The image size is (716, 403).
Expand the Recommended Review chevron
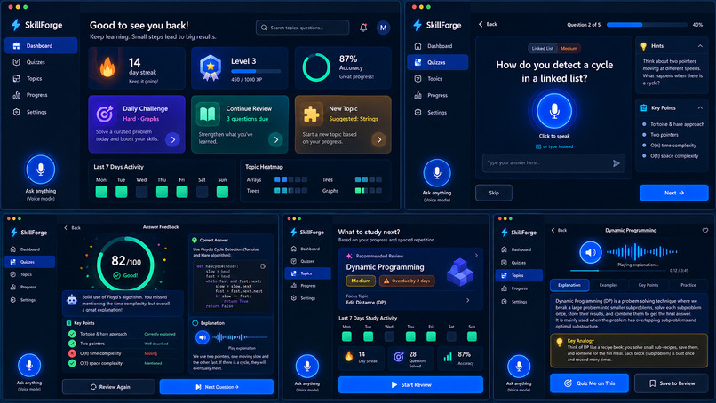click(476, 256)
